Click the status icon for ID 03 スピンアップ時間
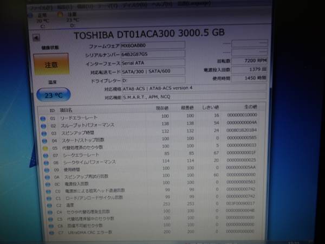 point(44,133)
